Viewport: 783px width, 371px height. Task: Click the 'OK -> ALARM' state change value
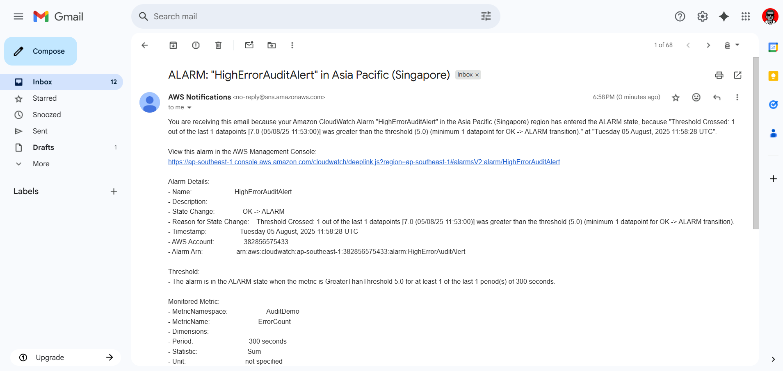(x=263, y=212)
